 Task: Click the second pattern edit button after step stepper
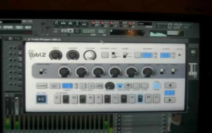[x=91, y=86]
